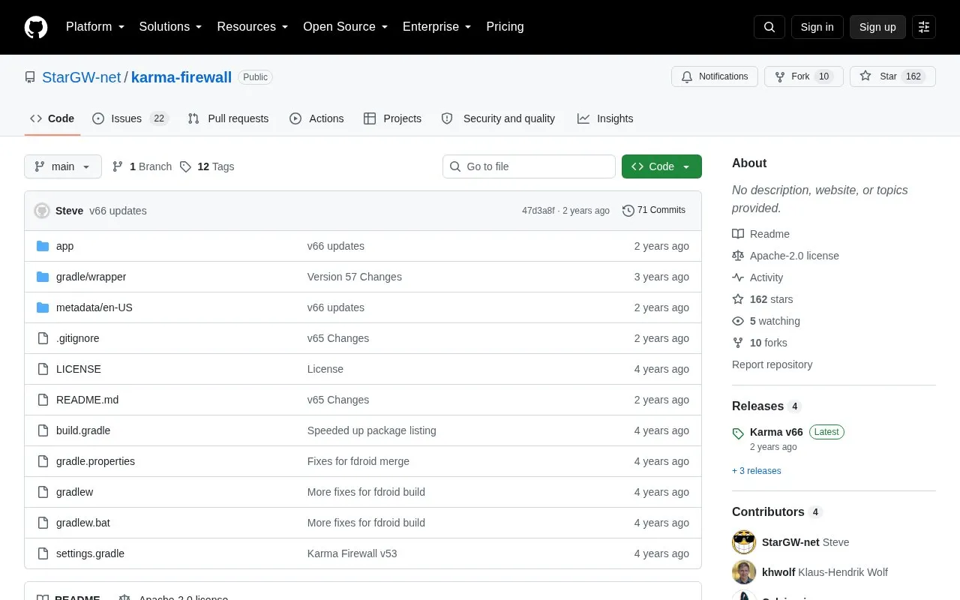Open the metadata/en-US folder
960x600 pixels.
(94, 307)
